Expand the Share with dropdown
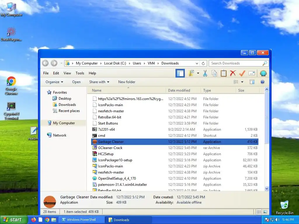 click(x=99, y=82)
